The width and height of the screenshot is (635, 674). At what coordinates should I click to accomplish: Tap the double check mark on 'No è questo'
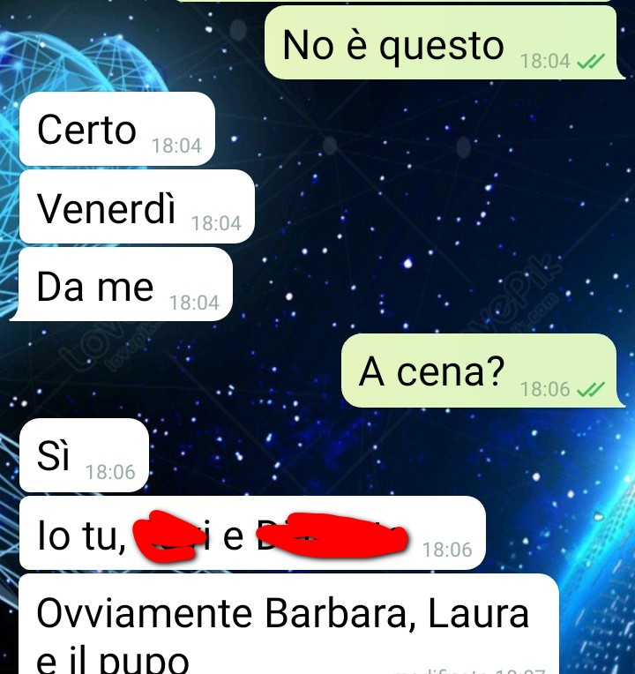[x=591, y=62]
